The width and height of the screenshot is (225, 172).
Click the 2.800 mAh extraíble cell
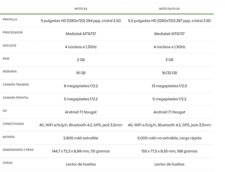81,138
